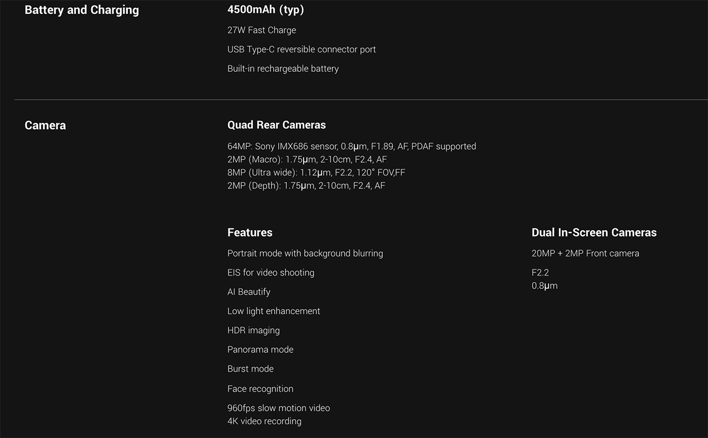Click the 8MP (Ultra wide) camera specification
Image resolution: width=708 pixels, height=438 pixels.
click(x=316, y=172)
